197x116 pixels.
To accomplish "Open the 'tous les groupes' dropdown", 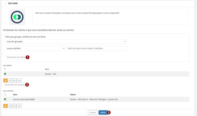I will pos(66,41).
